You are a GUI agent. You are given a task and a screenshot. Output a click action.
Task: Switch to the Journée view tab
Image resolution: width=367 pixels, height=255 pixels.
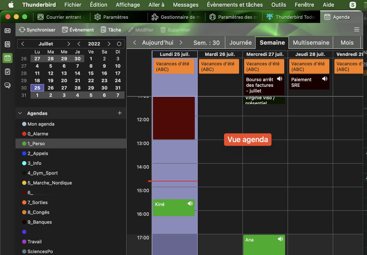pyautogui.click(x=240, y=43)
